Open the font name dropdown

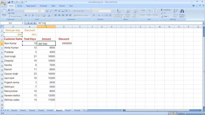(37, 11)
